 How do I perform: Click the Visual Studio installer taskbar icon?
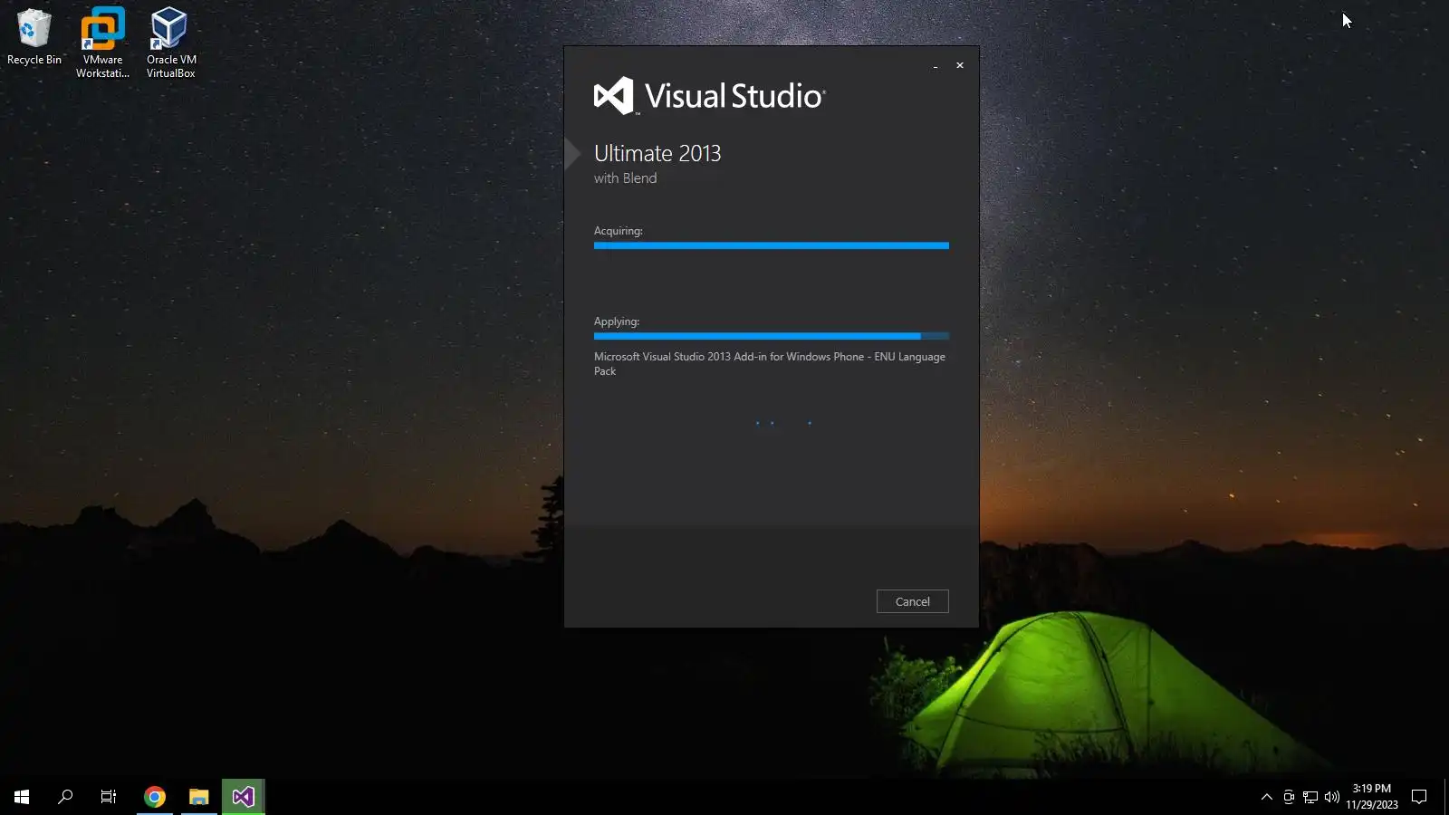[x=243, y=797]
